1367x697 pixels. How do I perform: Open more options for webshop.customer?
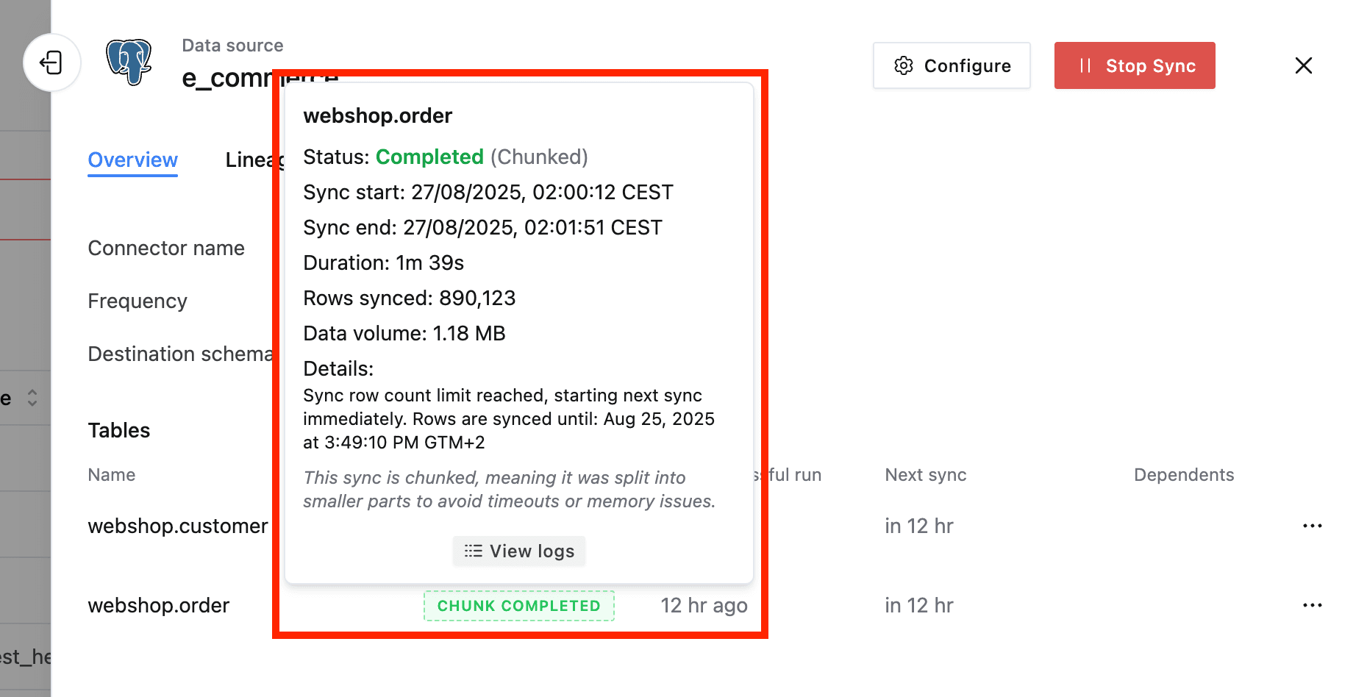point(1312,526)
